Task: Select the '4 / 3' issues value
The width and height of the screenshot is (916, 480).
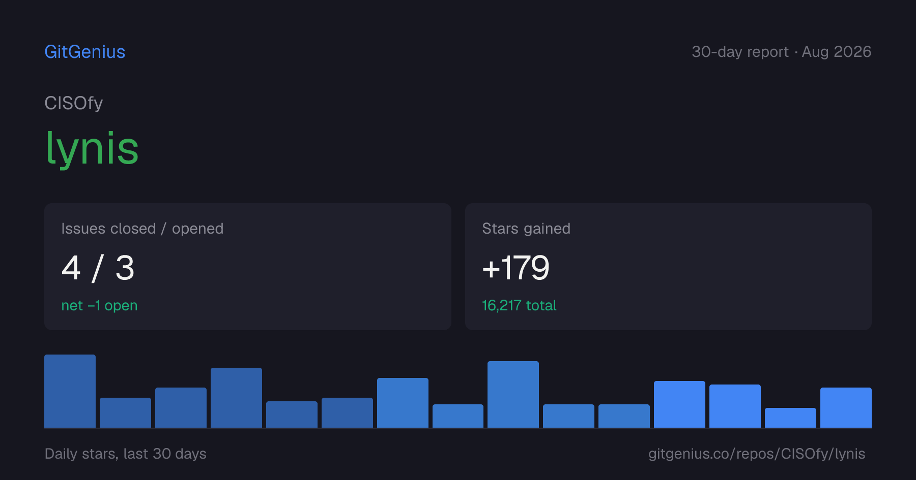Action: (98, 268)
